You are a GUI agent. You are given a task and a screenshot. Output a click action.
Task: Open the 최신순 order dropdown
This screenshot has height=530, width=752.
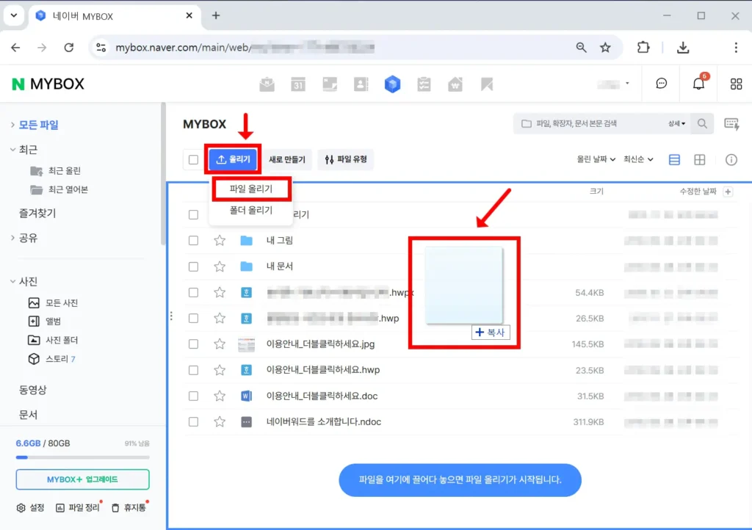[638, 159]
